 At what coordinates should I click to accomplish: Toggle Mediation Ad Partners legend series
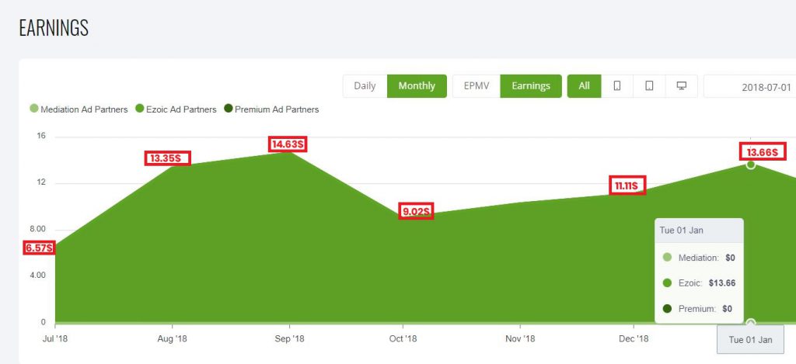pyautogui.click(x=79, y=109)
